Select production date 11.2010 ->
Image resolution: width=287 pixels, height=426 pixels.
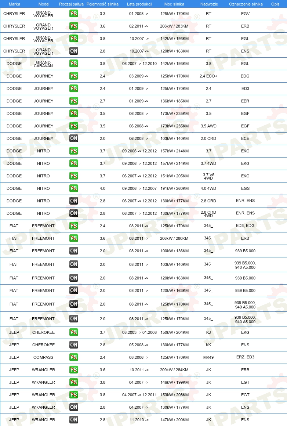pyautogui.click(x=139, y=420)
